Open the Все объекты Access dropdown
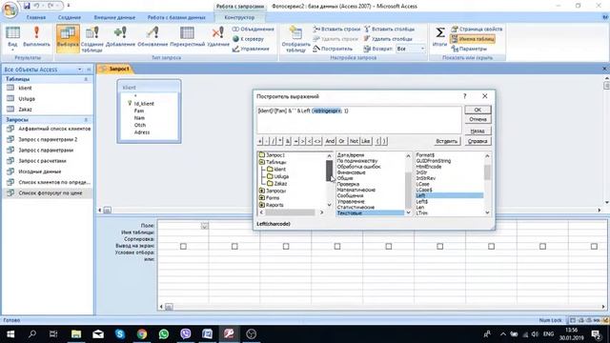This screenshot has height=343, width=610. coord(80,70)
